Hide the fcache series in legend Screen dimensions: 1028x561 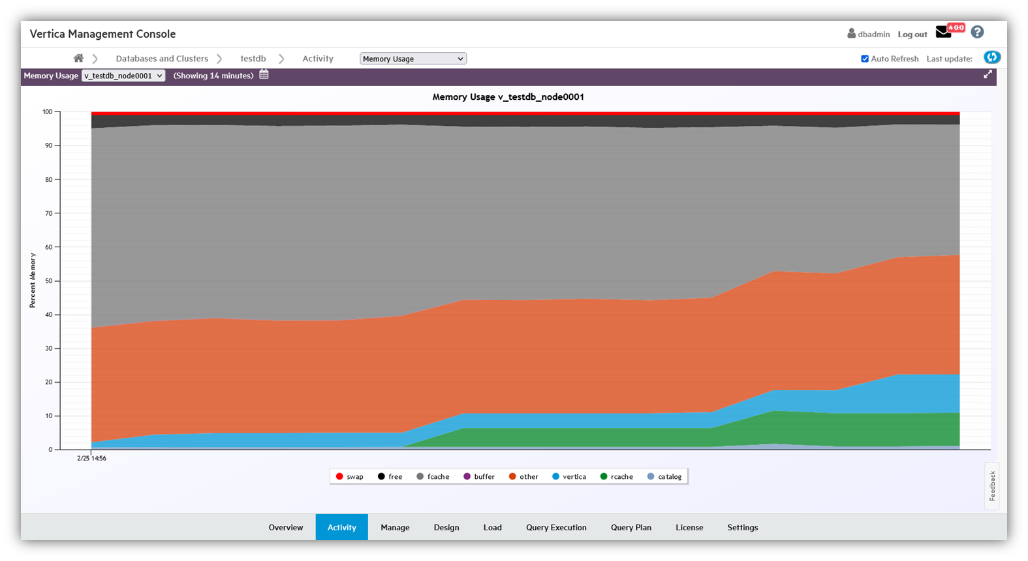[433, 477]
